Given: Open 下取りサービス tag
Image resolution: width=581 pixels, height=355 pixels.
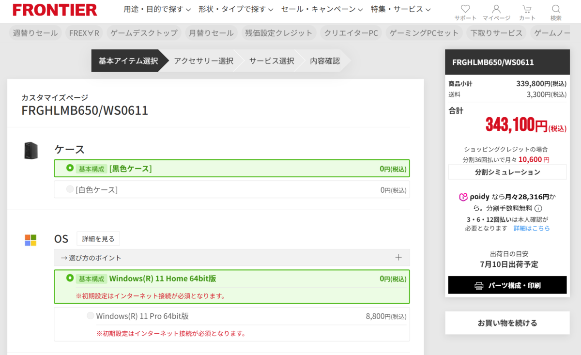Looking at the screenshot, I should coord(496,33).
